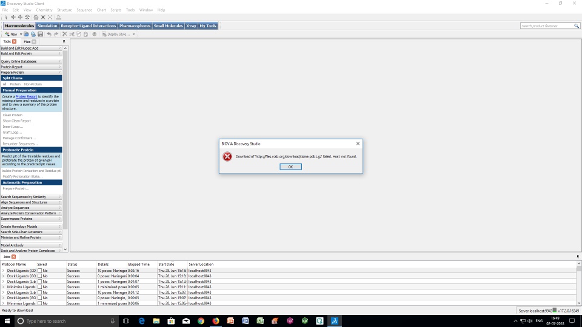This screenshot has height=327, width=582.
Task: Switch to Receptor-Ligand Interactions tab
Action: [x=89, y=26]
